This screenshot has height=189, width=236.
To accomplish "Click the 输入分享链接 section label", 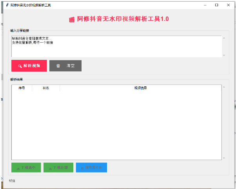I will [20, 31].
